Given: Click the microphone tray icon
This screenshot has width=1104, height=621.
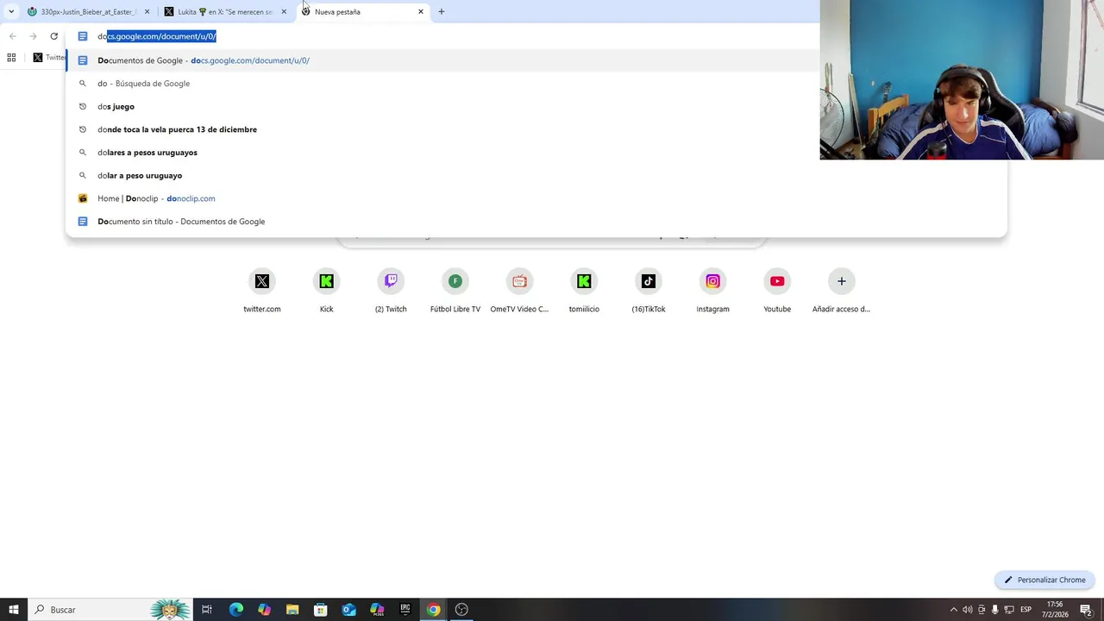Looking at the screenshot, I should coord(995,610).
